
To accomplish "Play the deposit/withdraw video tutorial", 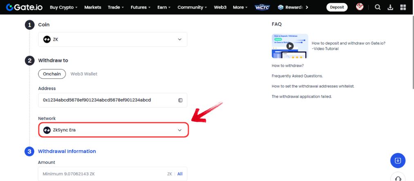I will (290, 46).
